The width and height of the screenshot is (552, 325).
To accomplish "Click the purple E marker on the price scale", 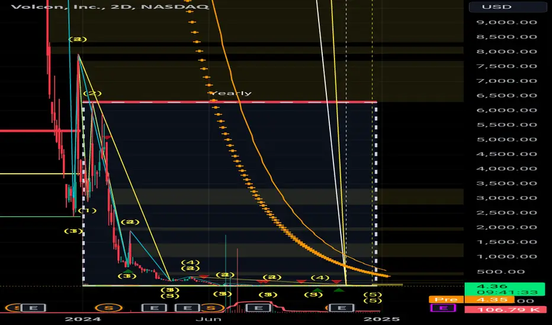I will point(443,308).
